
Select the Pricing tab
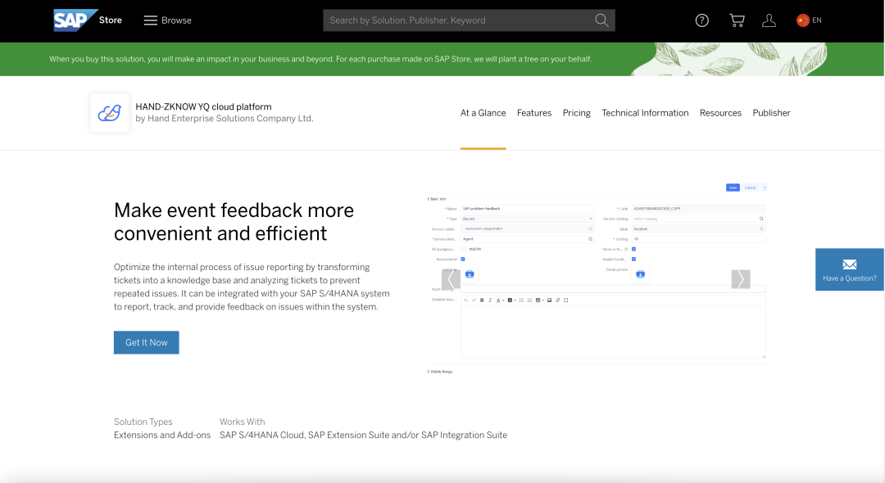point(576,113)
